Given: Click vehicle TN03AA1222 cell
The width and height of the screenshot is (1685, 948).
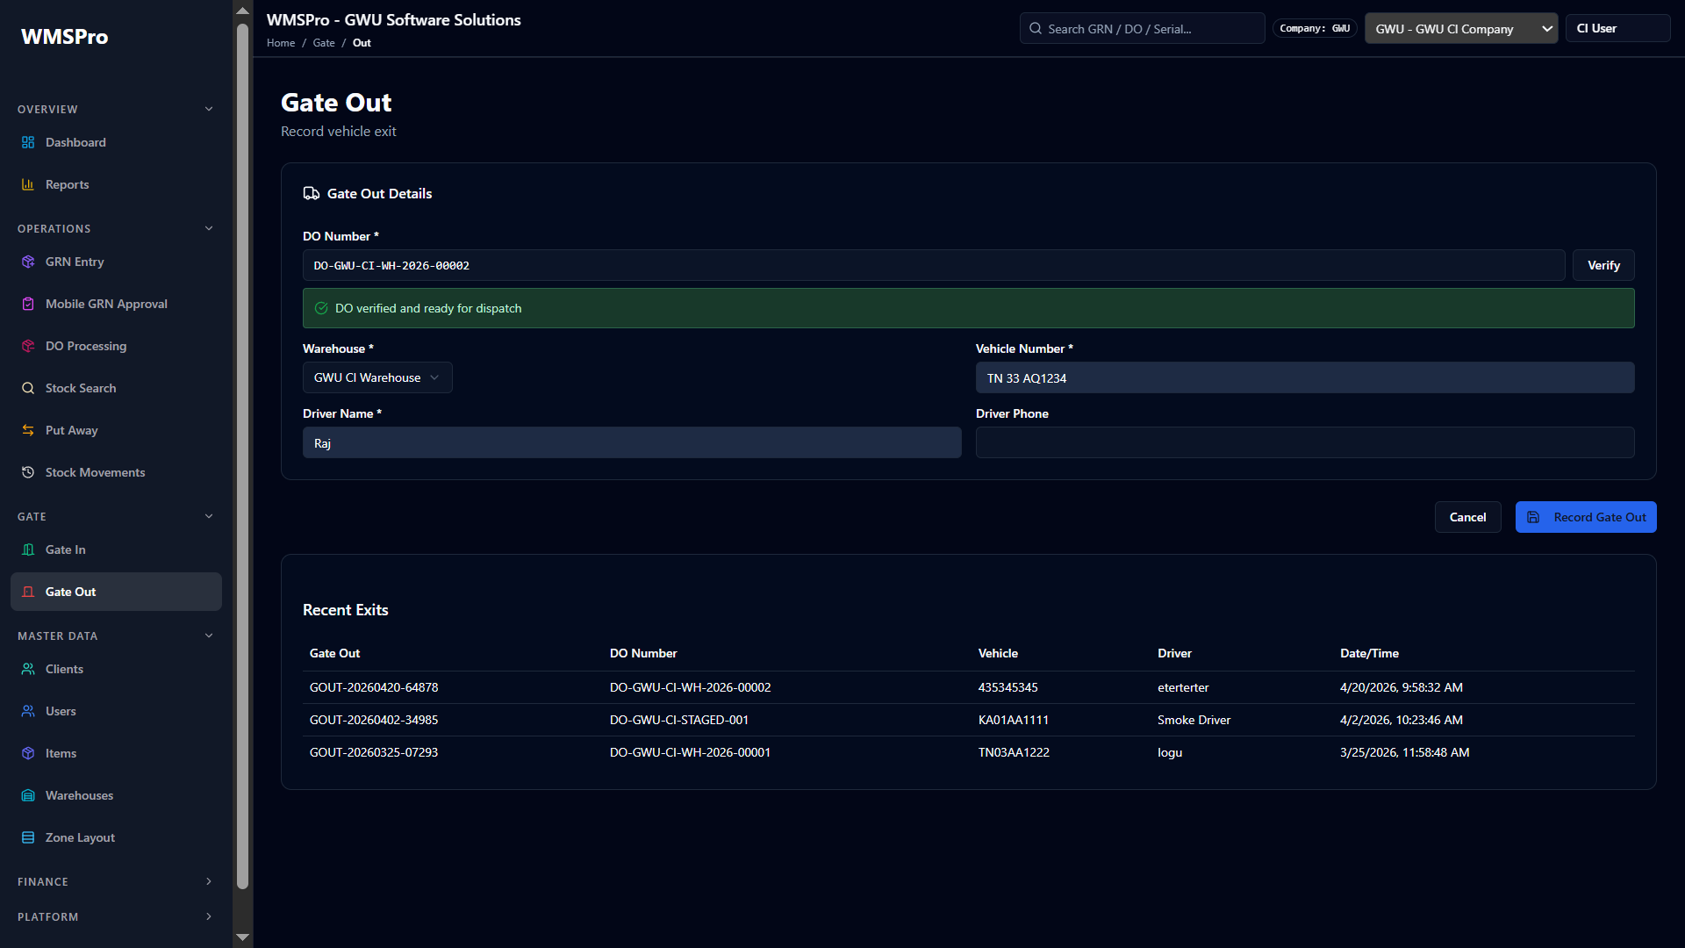Looking at the screenshot, I should point(1014,752).
